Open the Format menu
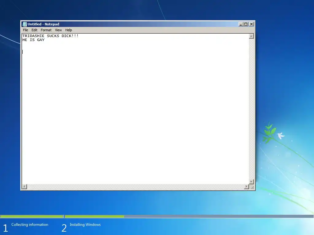The height and width of the screenshot is (235, 314). (46, 30)
